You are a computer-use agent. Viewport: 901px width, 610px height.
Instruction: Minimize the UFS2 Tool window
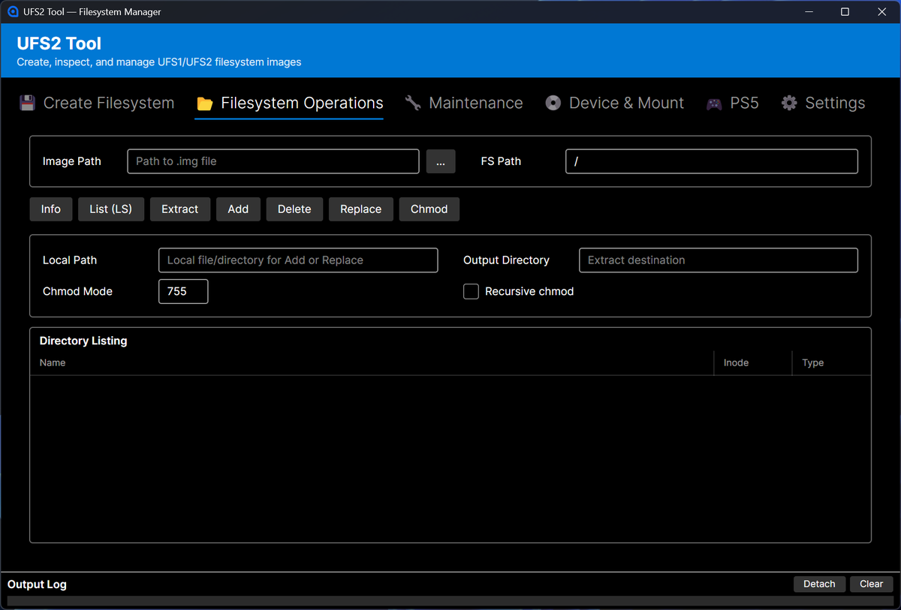[809, 12]
